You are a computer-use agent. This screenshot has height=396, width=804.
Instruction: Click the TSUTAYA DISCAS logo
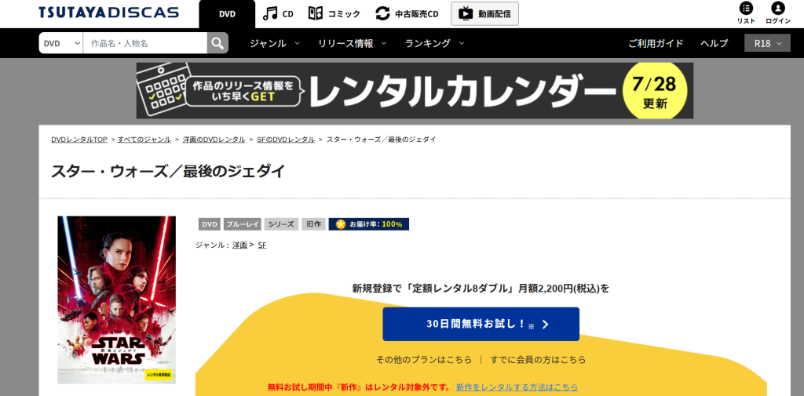[108, 13]
